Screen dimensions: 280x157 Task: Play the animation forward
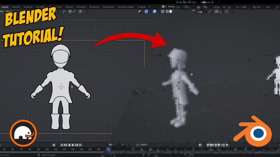[73, 145]
